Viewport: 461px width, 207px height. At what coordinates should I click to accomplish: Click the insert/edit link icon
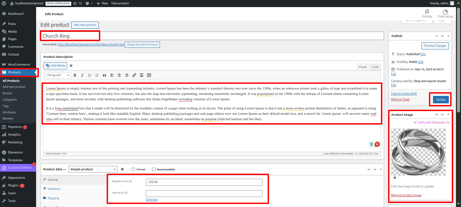point(134,75)
